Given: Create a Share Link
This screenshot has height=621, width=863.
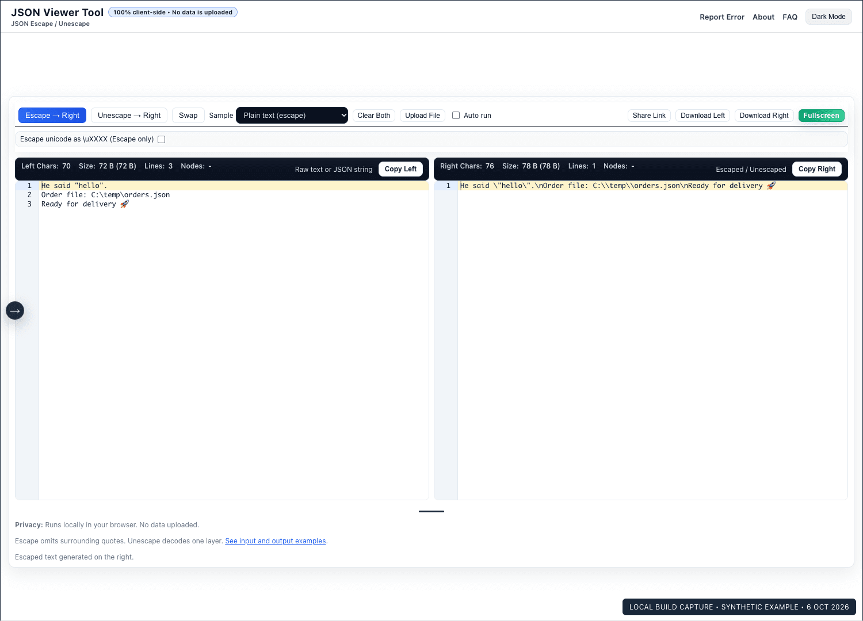Looking at the screenshot, I should (649, 116).
